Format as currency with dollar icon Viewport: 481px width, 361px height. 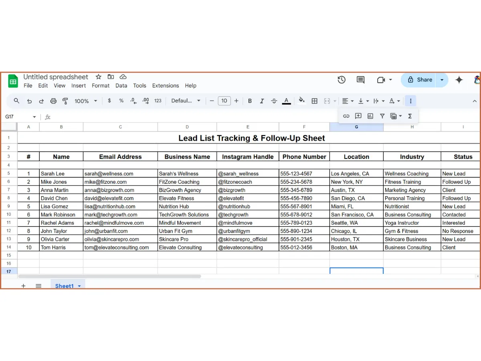109,101
